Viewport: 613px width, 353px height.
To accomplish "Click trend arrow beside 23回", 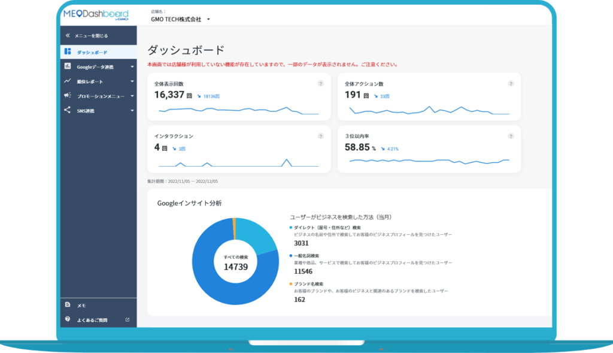I will [376, 96].
